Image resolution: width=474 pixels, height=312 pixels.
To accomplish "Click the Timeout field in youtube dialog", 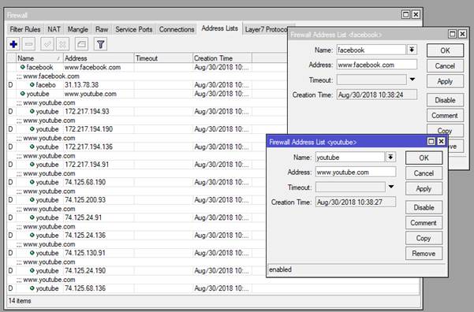I will (x=351, y=187).
